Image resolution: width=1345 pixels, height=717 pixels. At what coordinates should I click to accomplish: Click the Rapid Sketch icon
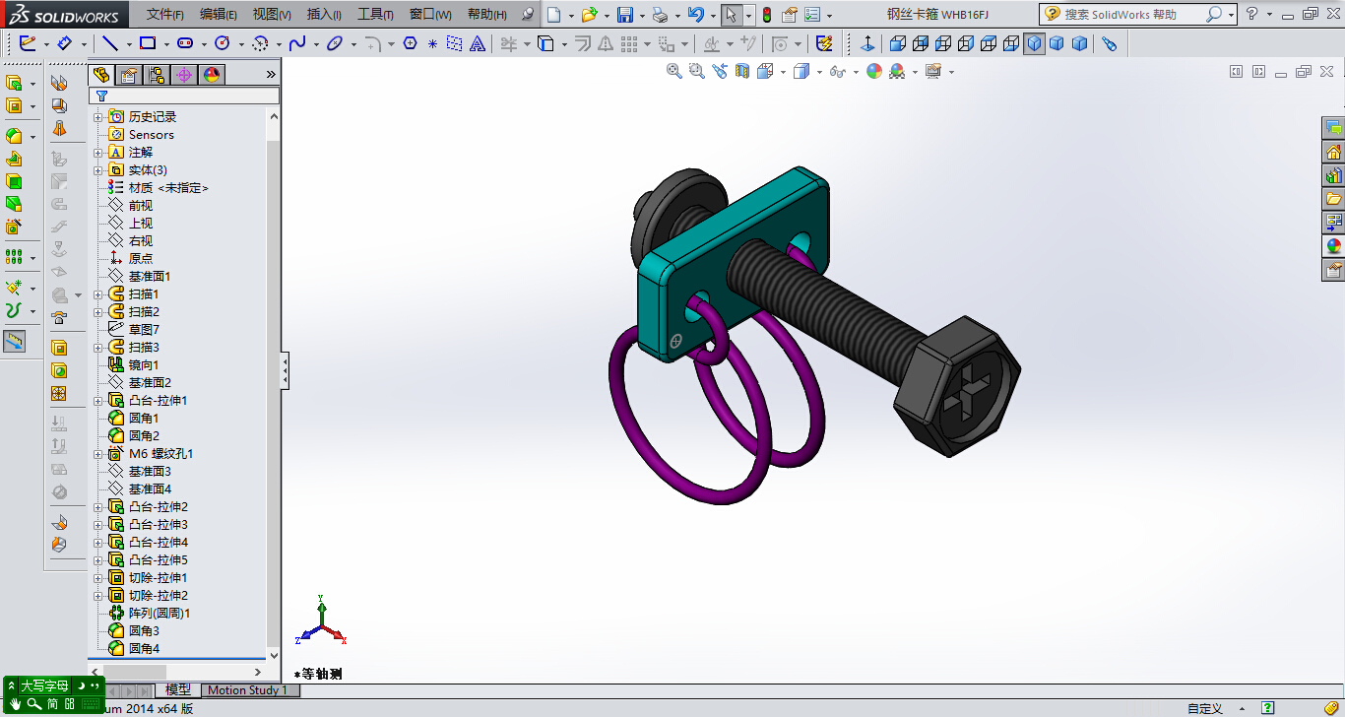825,43
